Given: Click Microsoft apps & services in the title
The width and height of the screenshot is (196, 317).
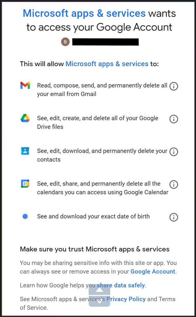Looking at the screenshot, I should [84, 14].
